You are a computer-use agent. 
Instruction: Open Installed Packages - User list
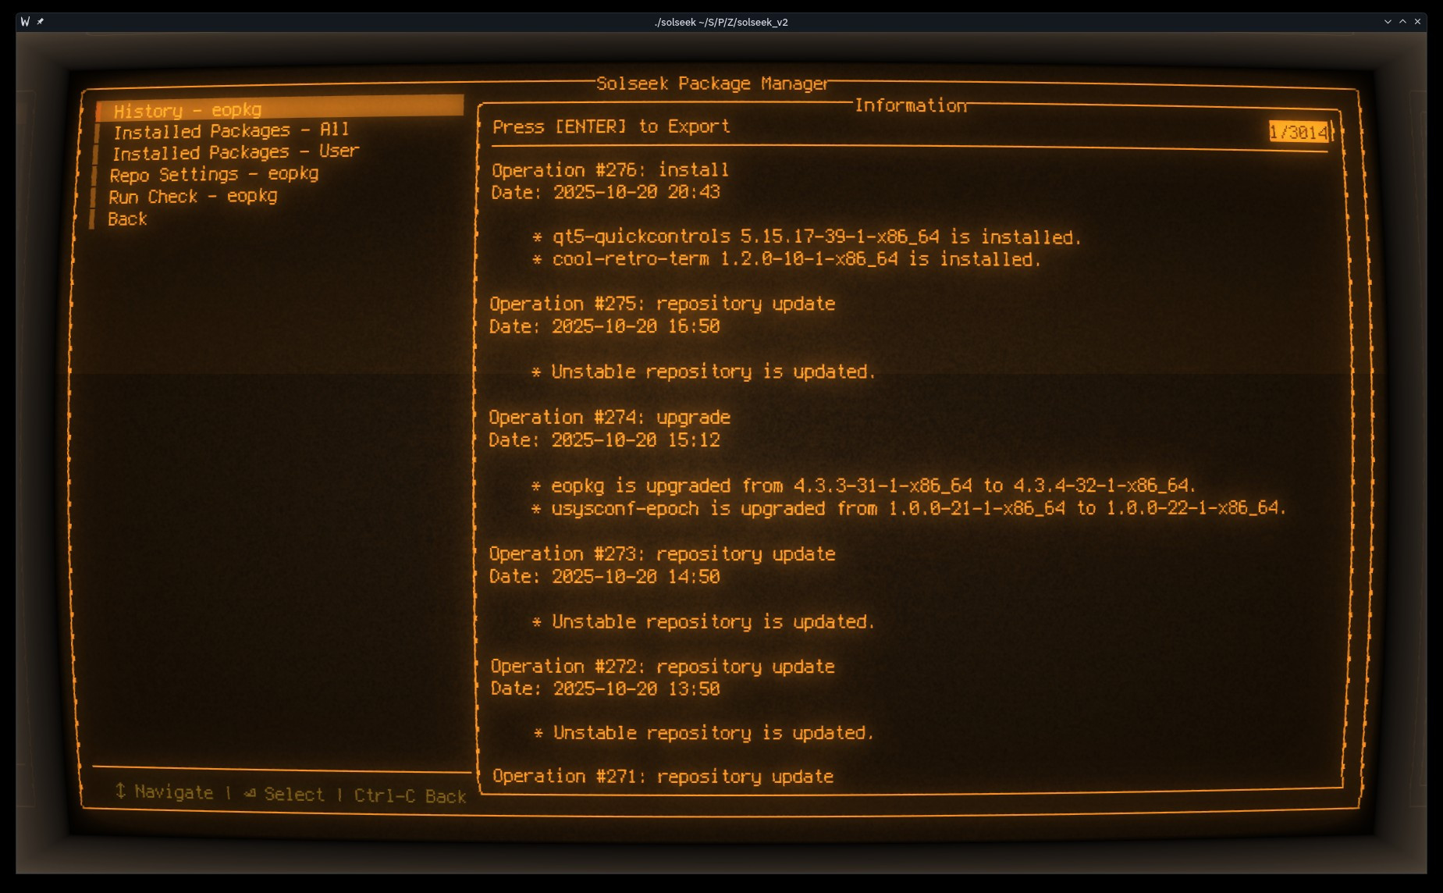(236, 152)
